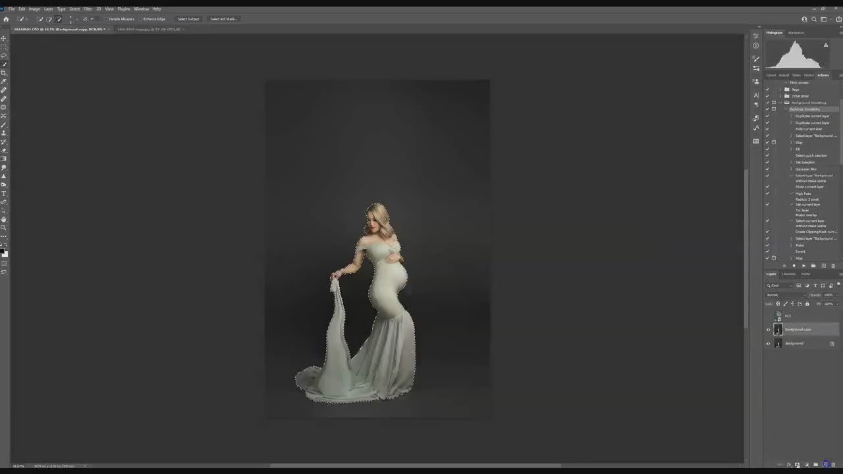Expand the Fags action folder

click(x=780, y=89)
